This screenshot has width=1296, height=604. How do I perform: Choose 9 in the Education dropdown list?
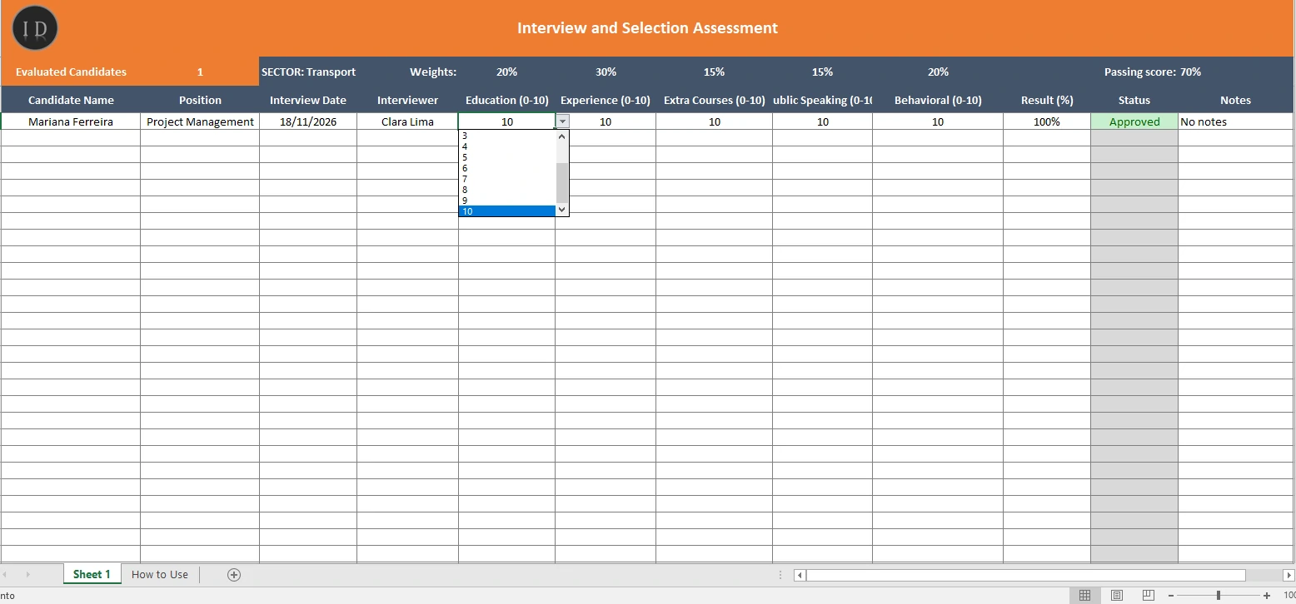point(507,201)
